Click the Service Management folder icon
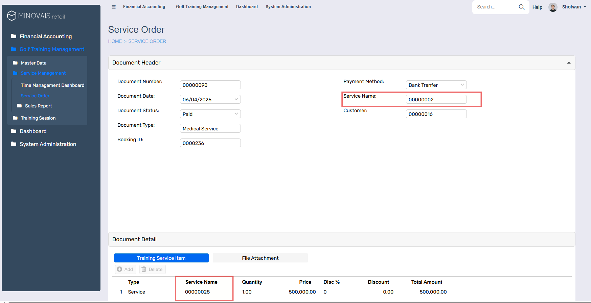 tap(15, 73)
